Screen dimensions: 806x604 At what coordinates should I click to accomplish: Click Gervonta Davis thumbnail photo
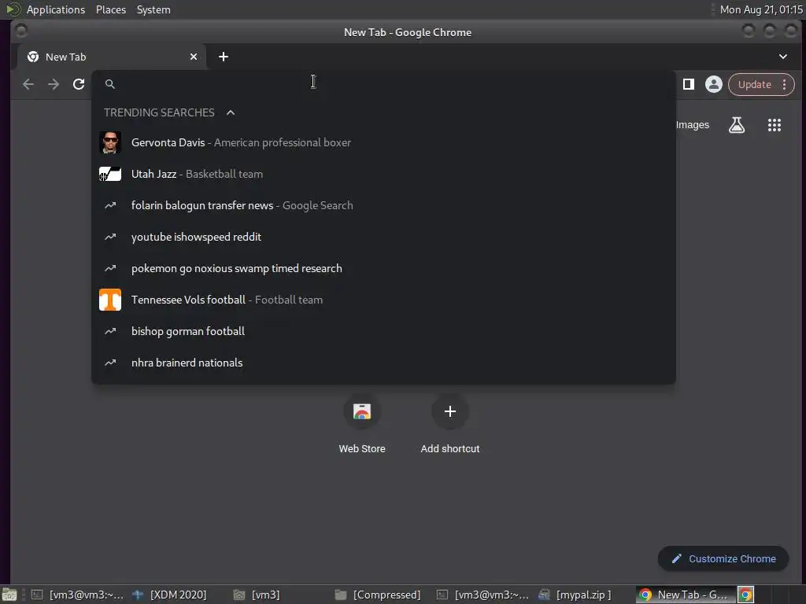coord(110,143)
